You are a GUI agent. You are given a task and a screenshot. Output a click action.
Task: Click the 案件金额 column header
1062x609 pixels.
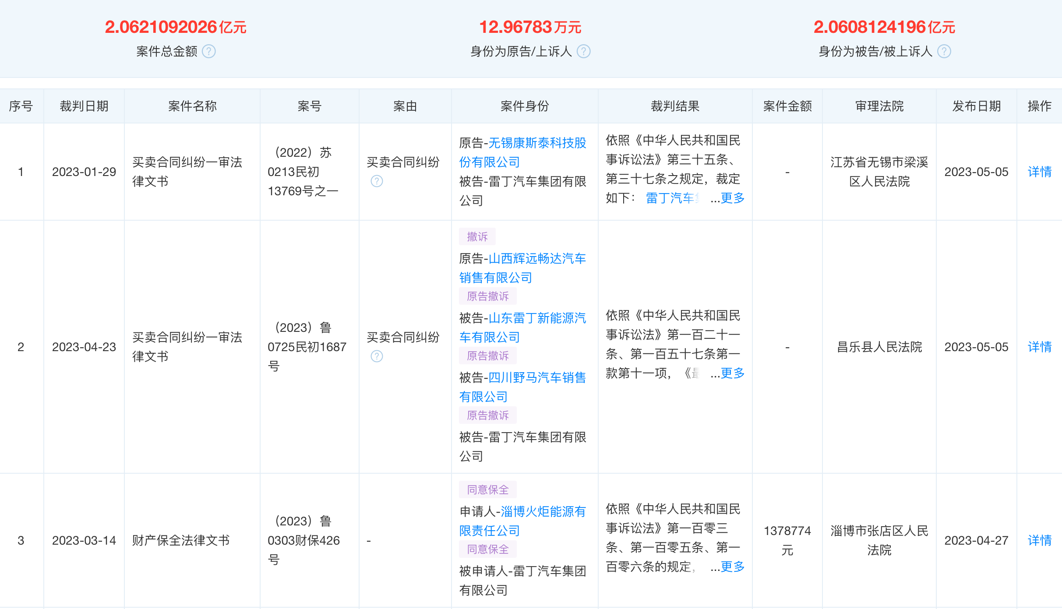pos(787,106)
